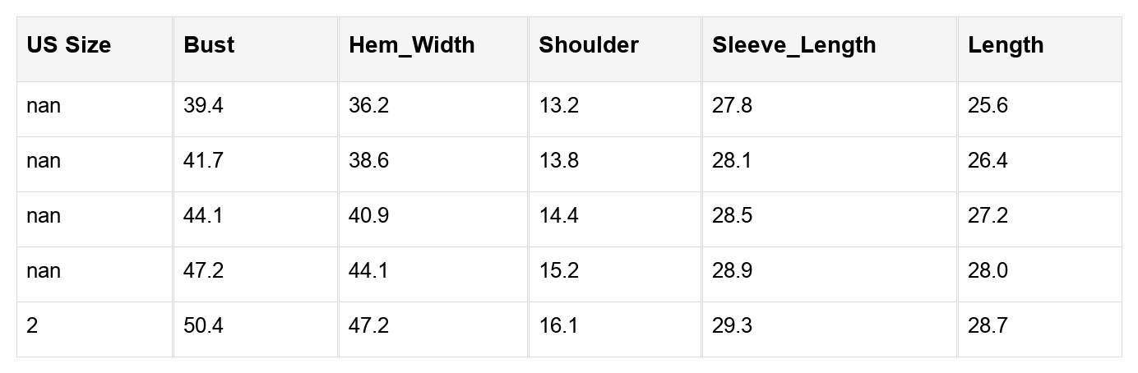The height and width of the screenshot is (373, 1138).
Task: Select the Bust value 39.4
Action: tap(203, 106)
